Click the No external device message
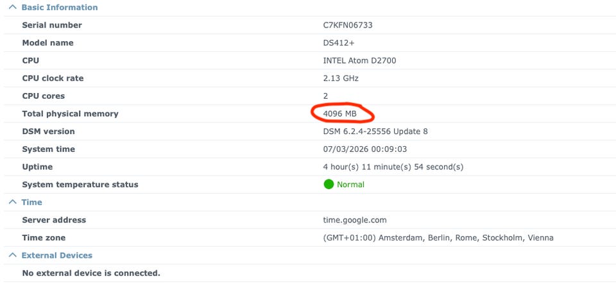 pos(90,273)
